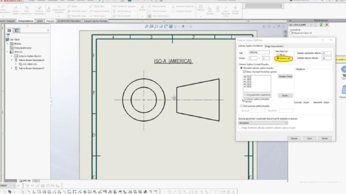Select custom sheet size radio button

point(241,106)
